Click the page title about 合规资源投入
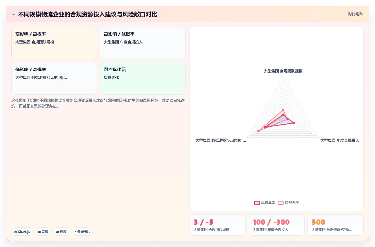Viewport: 375px width, 247px height. 88,14
